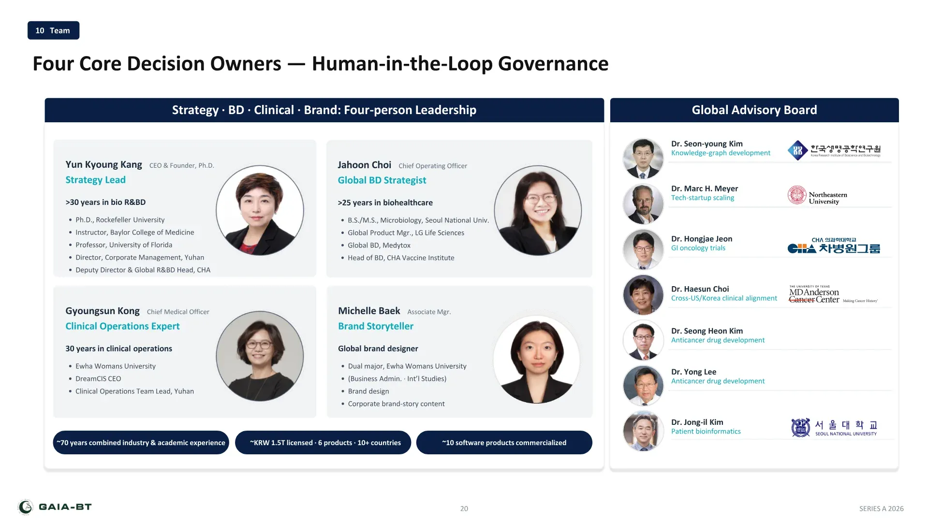Click 'GI oncology trials' text
The width and height of the screenshot is (928, 522).
(x=698, y=248)
